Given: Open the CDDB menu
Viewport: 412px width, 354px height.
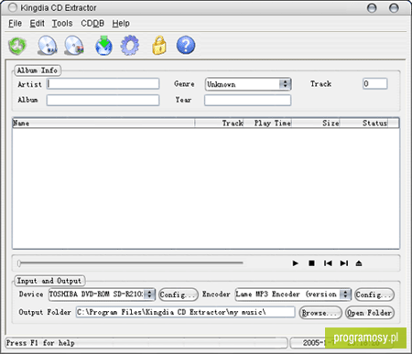Looking at the screenshot, I should (92, 23).
